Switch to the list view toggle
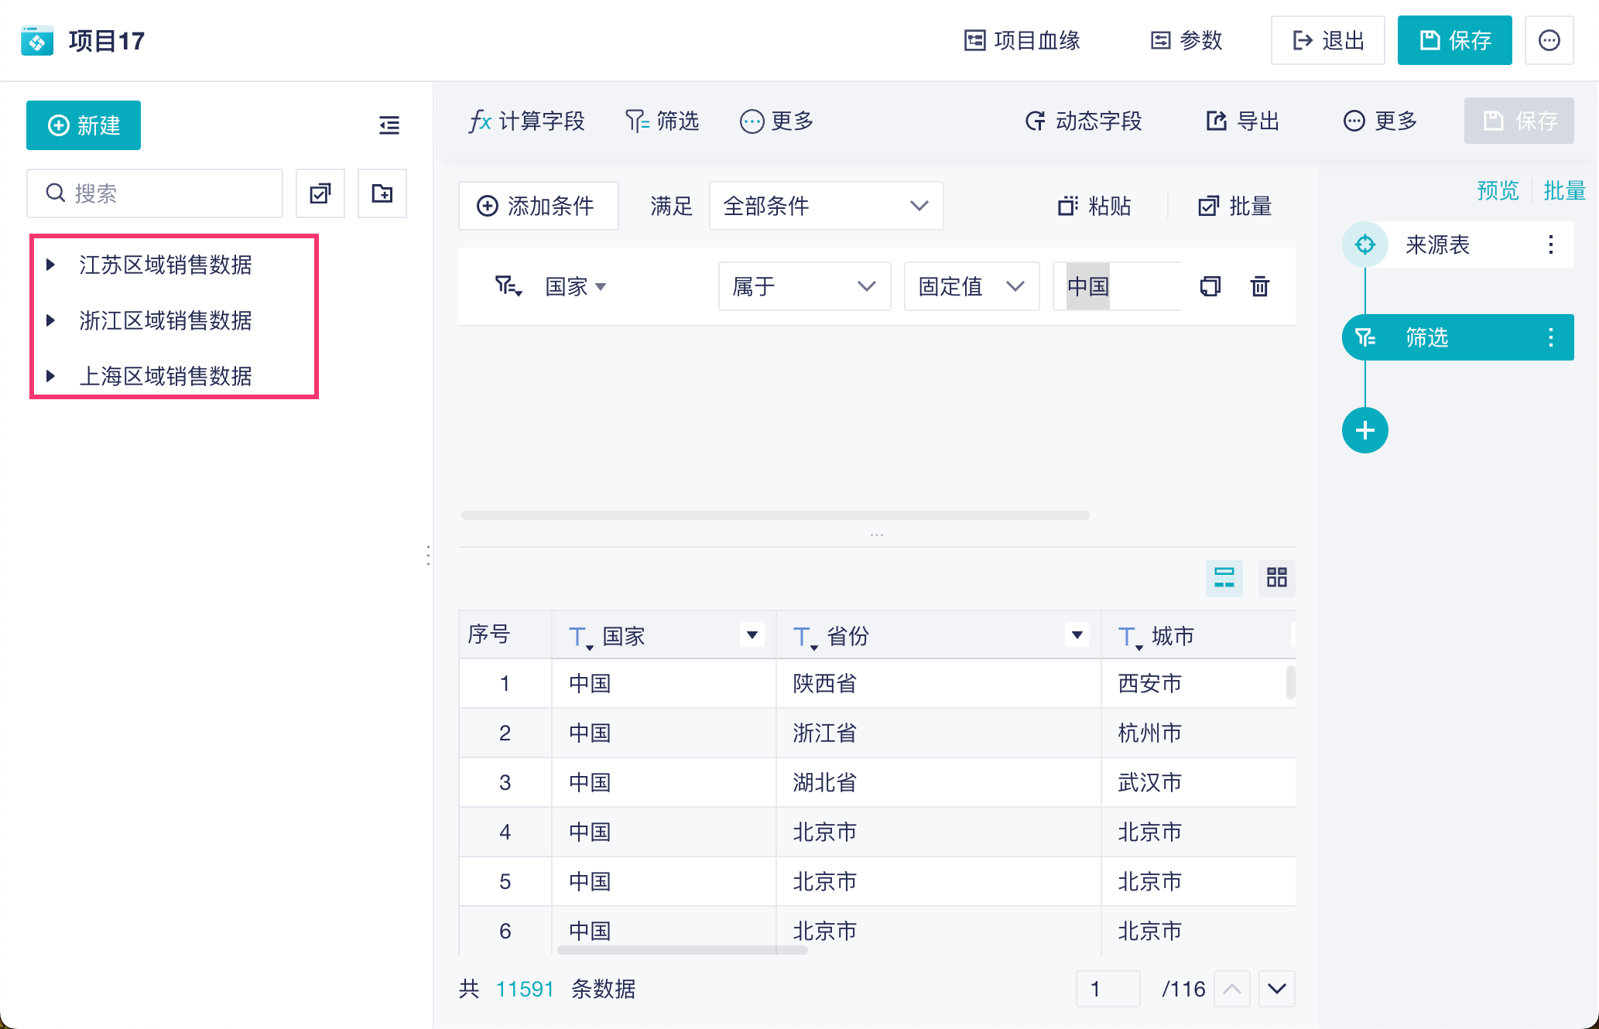Viewport: 1599px width, 1029px height. tap(1224, 577)
